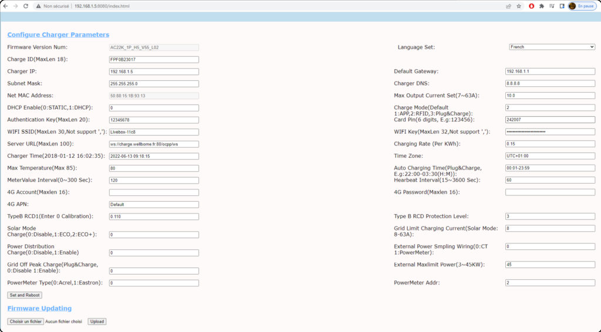Click the Auto Charging Time field

[550, 168]
